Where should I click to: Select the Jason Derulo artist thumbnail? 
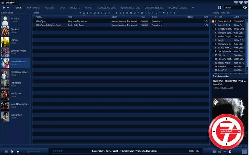(x=5, y=117)
